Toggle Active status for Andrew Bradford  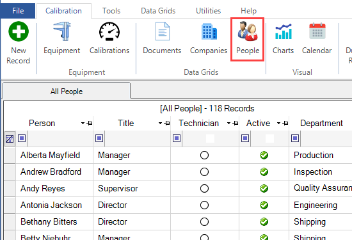(x=264, y=172)
